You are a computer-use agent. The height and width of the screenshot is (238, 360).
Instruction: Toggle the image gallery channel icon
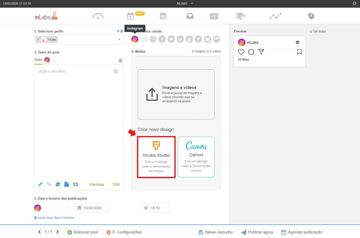(x=217, y=39)
